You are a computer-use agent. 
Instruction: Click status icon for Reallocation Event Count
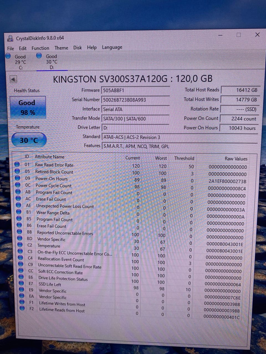pyautogui.click(x=21, y=258)
